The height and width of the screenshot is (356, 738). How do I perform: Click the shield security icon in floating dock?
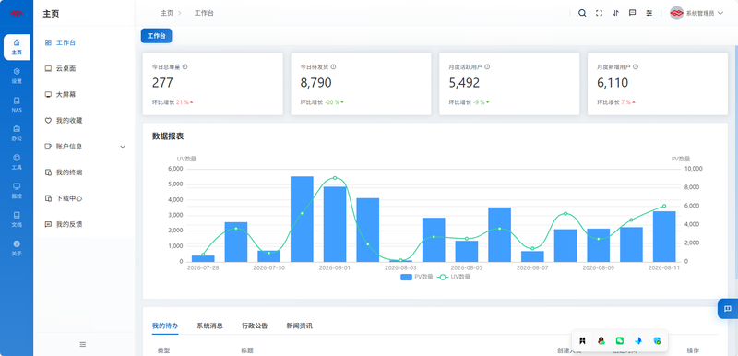pos(657,340)
